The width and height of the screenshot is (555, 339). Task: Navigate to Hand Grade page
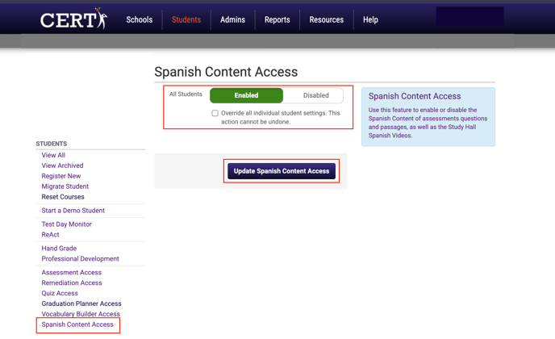59,249
